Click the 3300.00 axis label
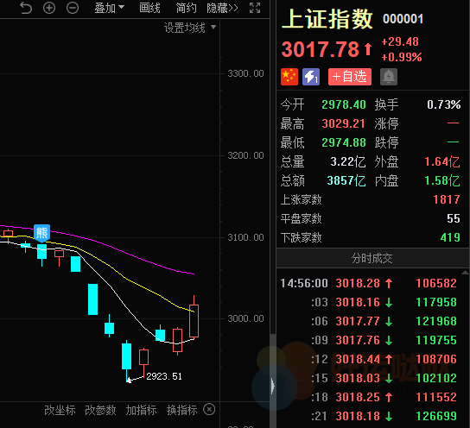 coord(245,73)
